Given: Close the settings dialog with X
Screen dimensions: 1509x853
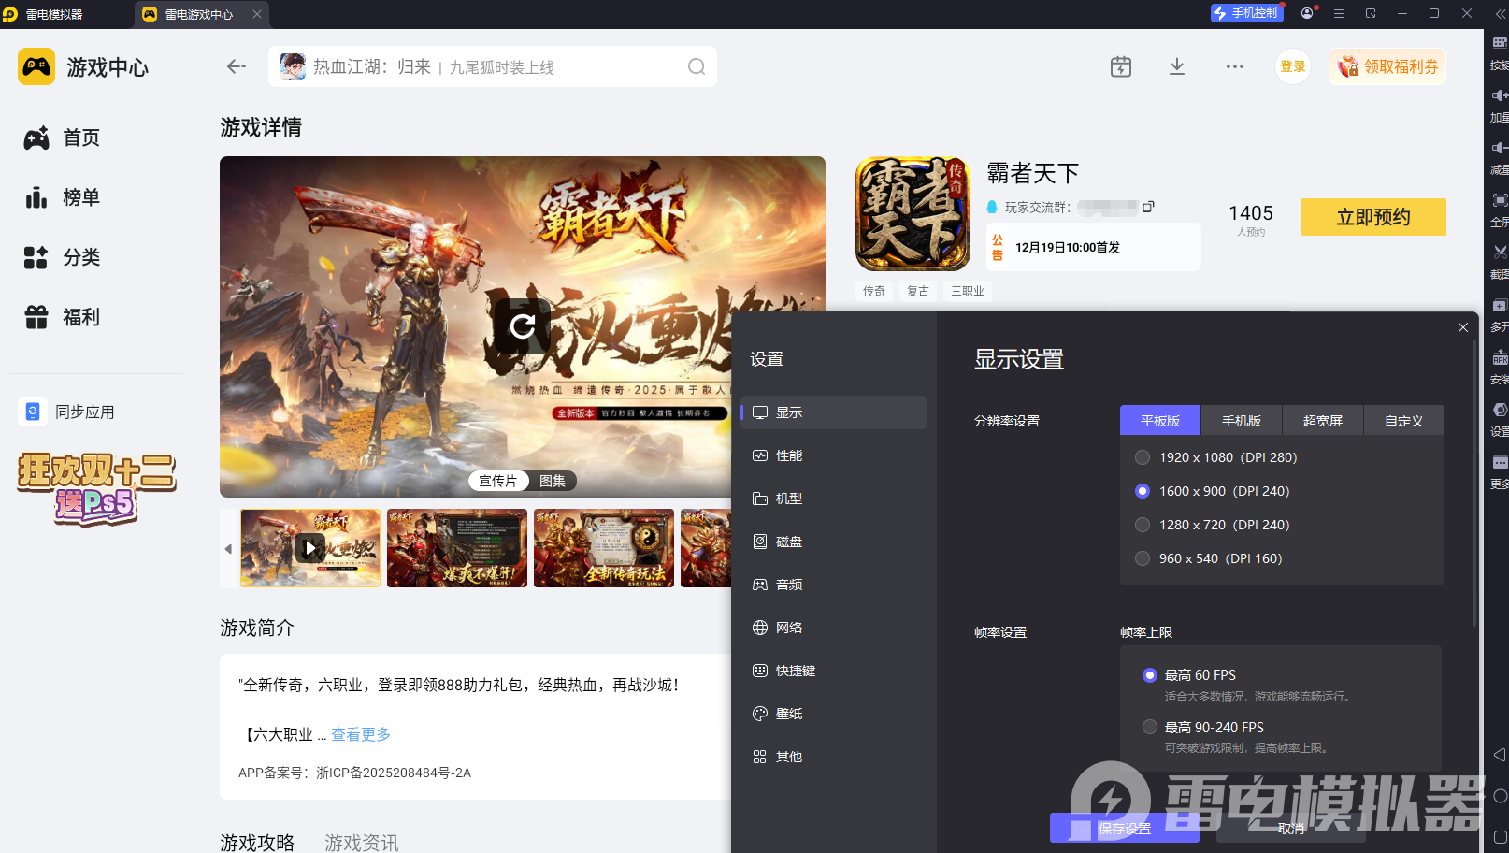Looking at the screenshot, I should [1462, 327].
